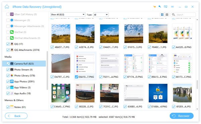The height and width of the screenshot is (124, 201).
Task: Open App Videos (3) category
Action: tap(22, 87)
